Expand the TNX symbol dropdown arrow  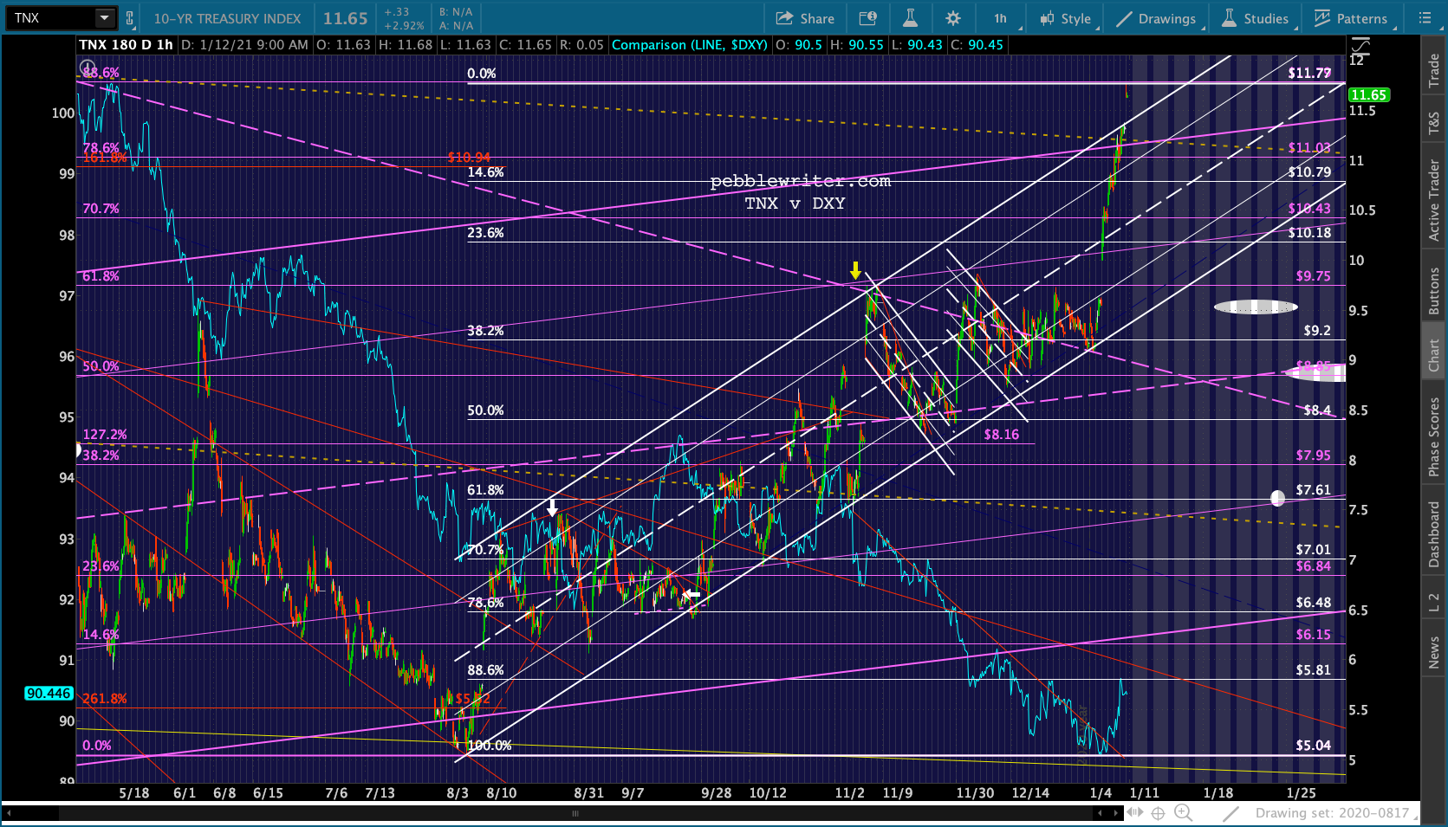tap(104, 18)
